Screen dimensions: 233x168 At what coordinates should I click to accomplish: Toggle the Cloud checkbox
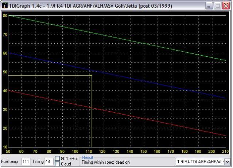coord(58,164)
